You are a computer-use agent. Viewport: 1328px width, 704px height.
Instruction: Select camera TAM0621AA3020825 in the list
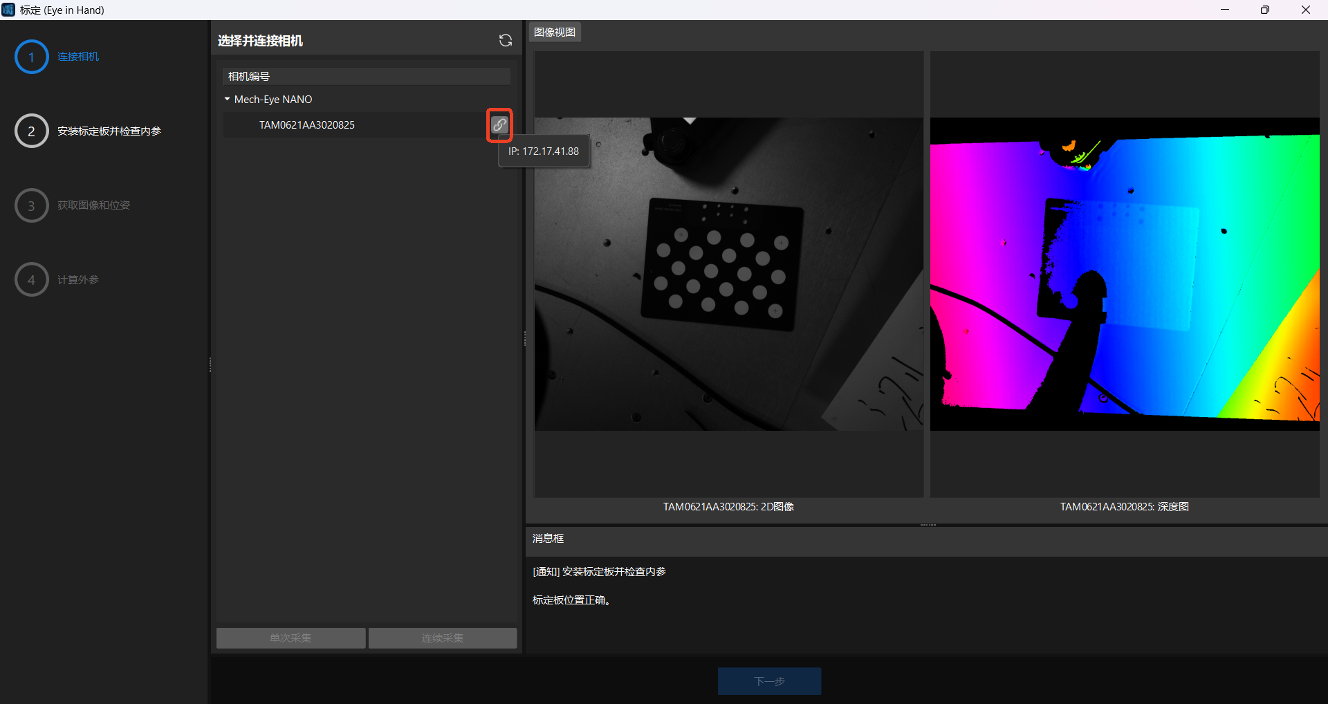tap(306, 125)
